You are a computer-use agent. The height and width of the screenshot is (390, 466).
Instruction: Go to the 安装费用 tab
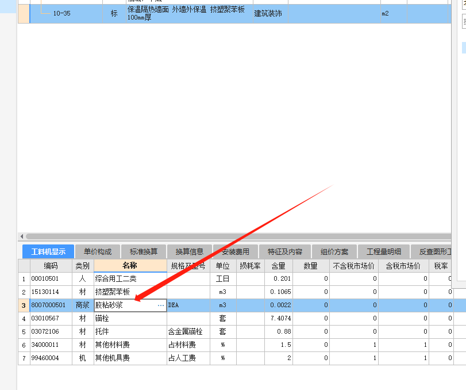pos(236,252)
